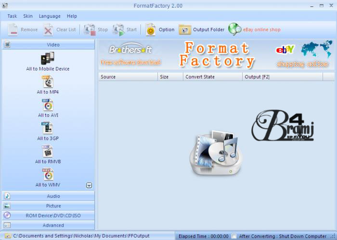Click the Remove text label
The height and width of the screenshot is (240, 337).
tap(29, 30)
